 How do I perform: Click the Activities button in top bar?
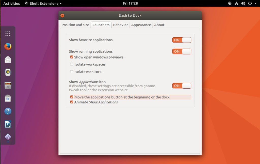coord(11,4)
